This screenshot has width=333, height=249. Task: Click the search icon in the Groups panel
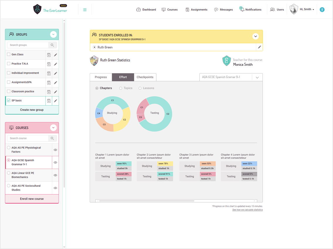52,45
